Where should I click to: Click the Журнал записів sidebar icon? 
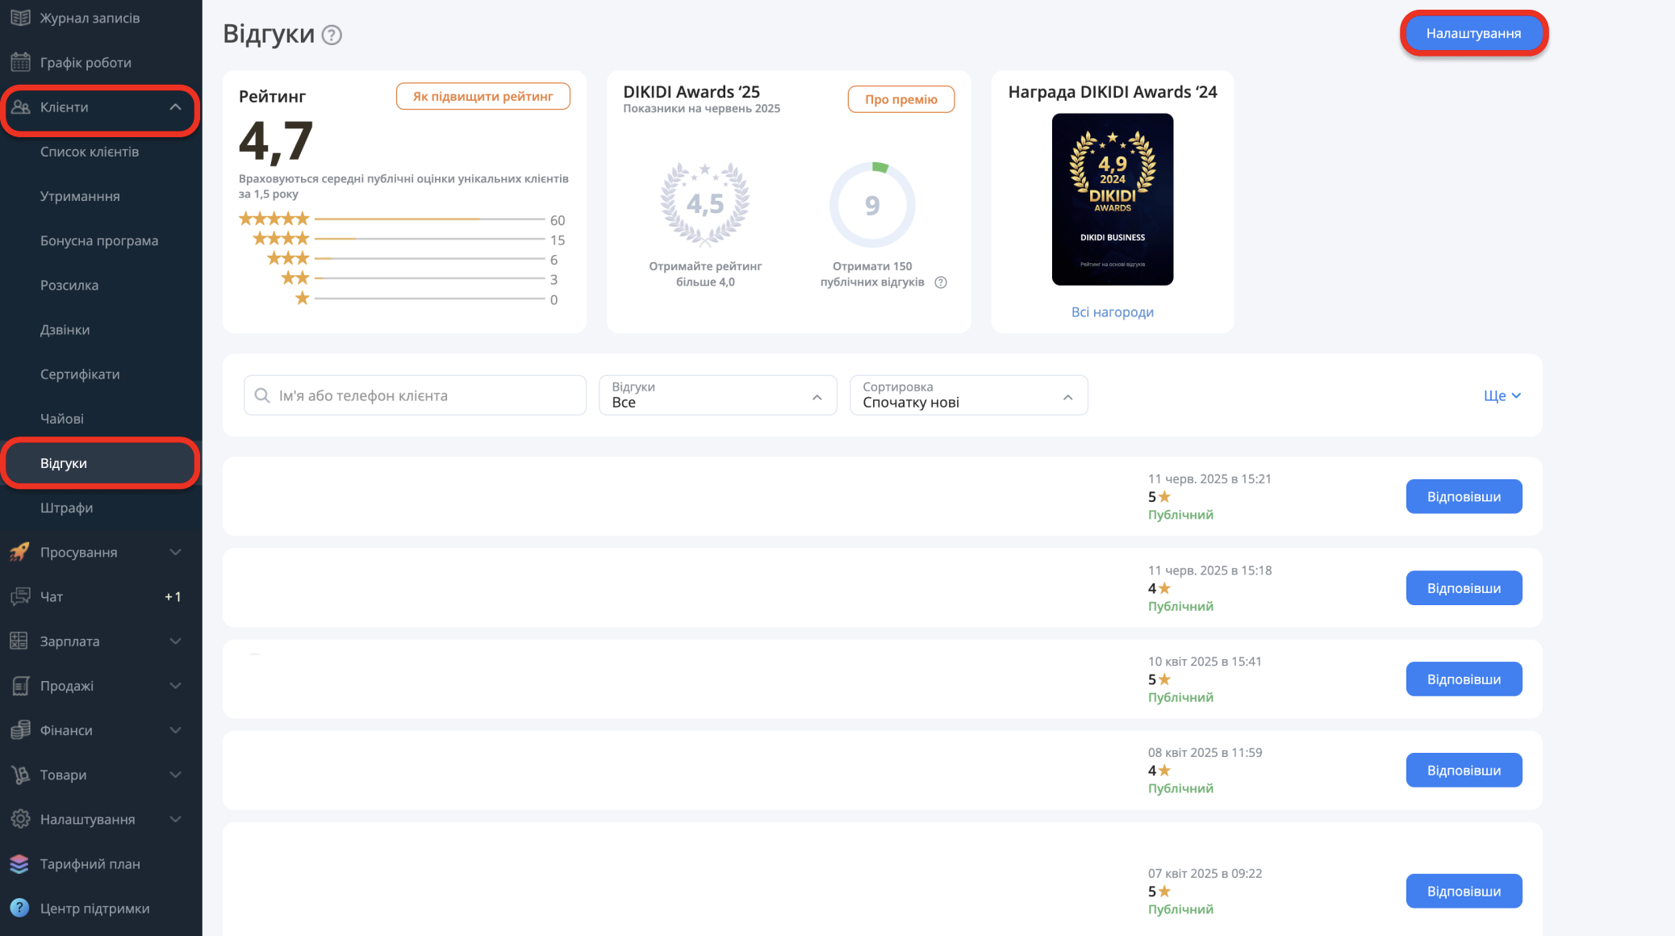point(20,18)
